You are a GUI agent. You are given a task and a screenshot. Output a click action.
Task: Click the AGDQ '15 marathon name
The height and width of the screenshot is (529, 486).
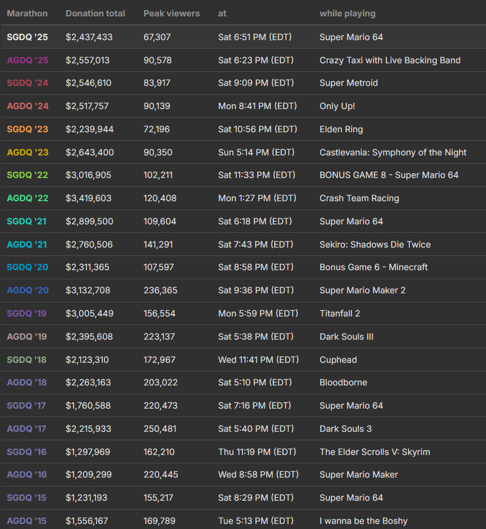(27, 521)
